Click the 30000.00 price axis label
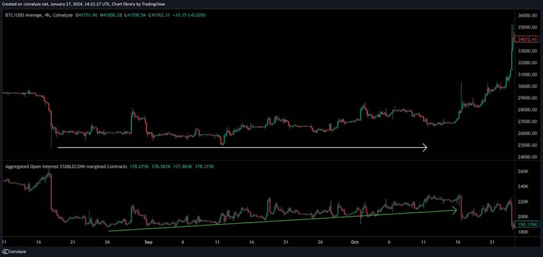 528,86
